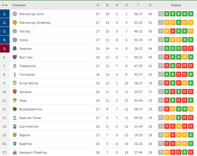This screenshot has height=156, width=197.
Task: Click the Leicester club crest icon
Action: pos(15,31)
